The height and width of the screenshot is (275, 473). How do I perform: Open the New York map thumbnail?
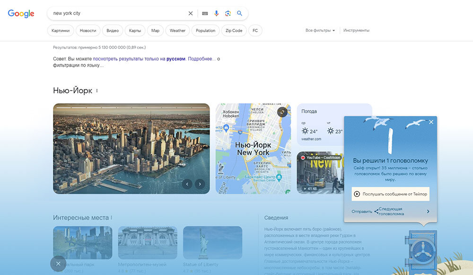tap(253, 149)
